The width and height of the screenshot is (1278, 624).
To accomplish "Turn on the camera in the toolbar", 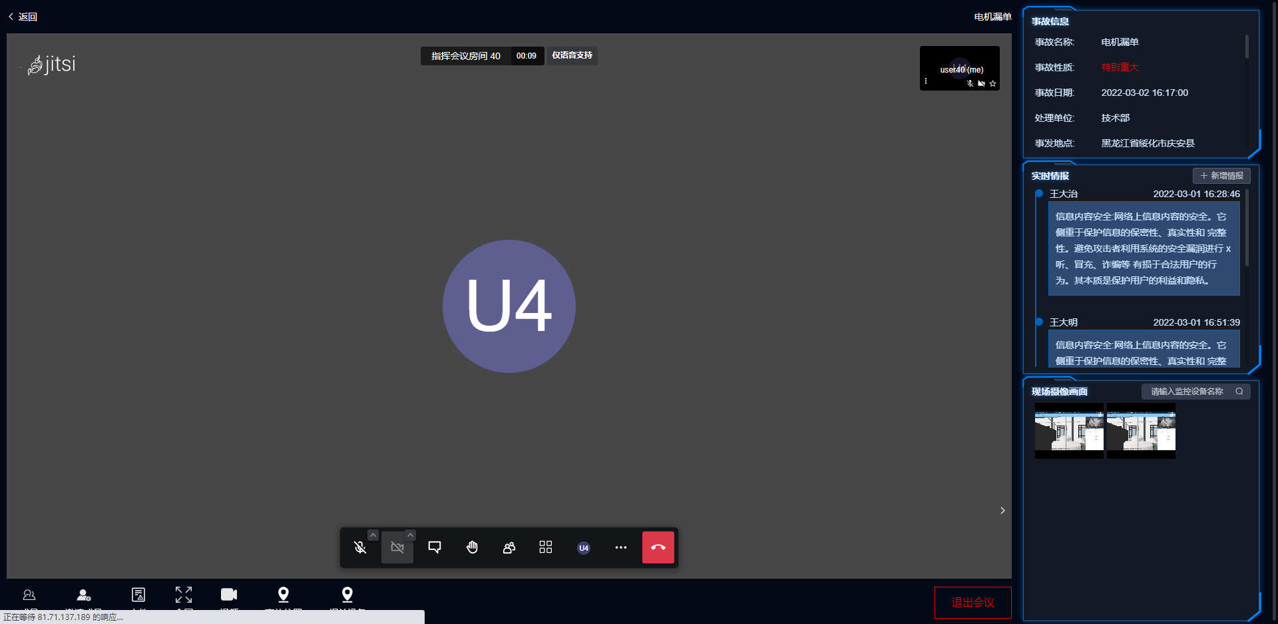I will coord(397,547).
